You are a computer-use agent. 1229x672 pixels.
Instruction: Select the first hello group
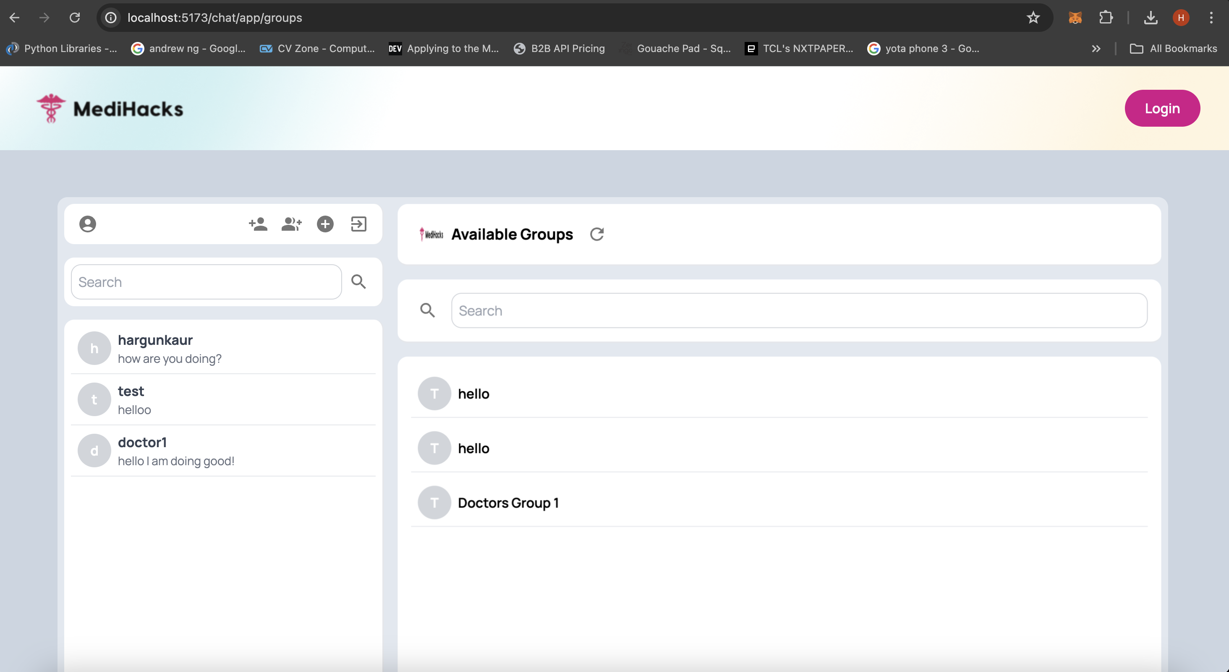tap(473, 394)
